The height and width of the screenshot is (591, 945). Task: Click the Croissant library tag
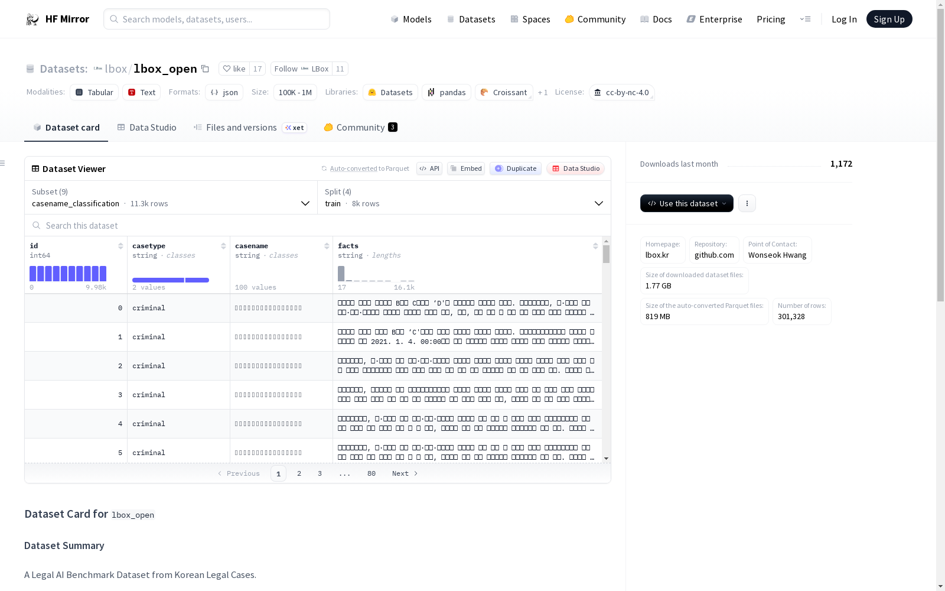[504, 92]
